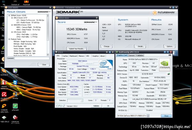Open the Memory tab in CPU-Z
The height and width of the screenshot is (130, 192).
(82, 56)
